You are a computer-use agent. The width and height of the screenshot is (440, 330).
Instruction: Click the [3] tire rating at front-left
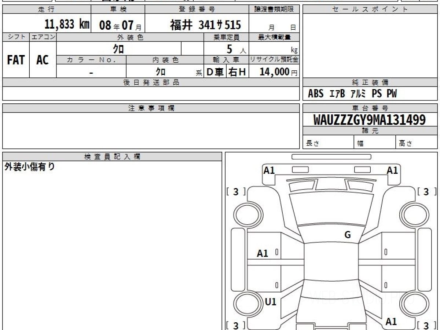[236, 192]
